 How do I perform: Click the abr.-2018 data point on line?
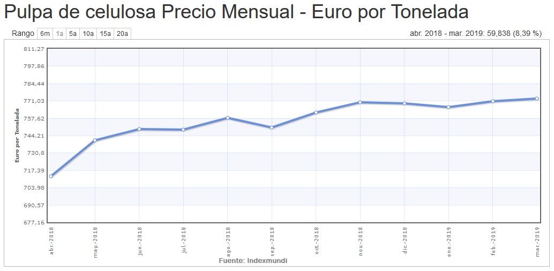(51, 176)
